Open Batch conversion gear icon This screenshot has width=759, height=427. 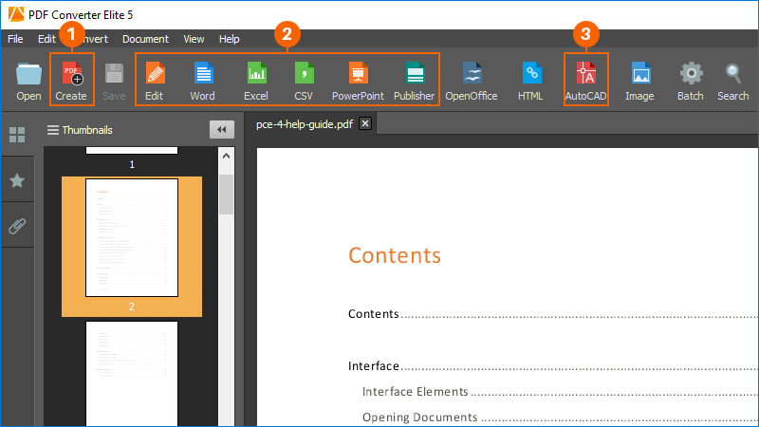pos(691,74)
